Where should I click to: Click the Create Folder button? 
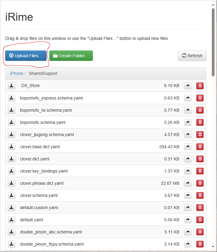pyautogui.click(x=71, y=56)
